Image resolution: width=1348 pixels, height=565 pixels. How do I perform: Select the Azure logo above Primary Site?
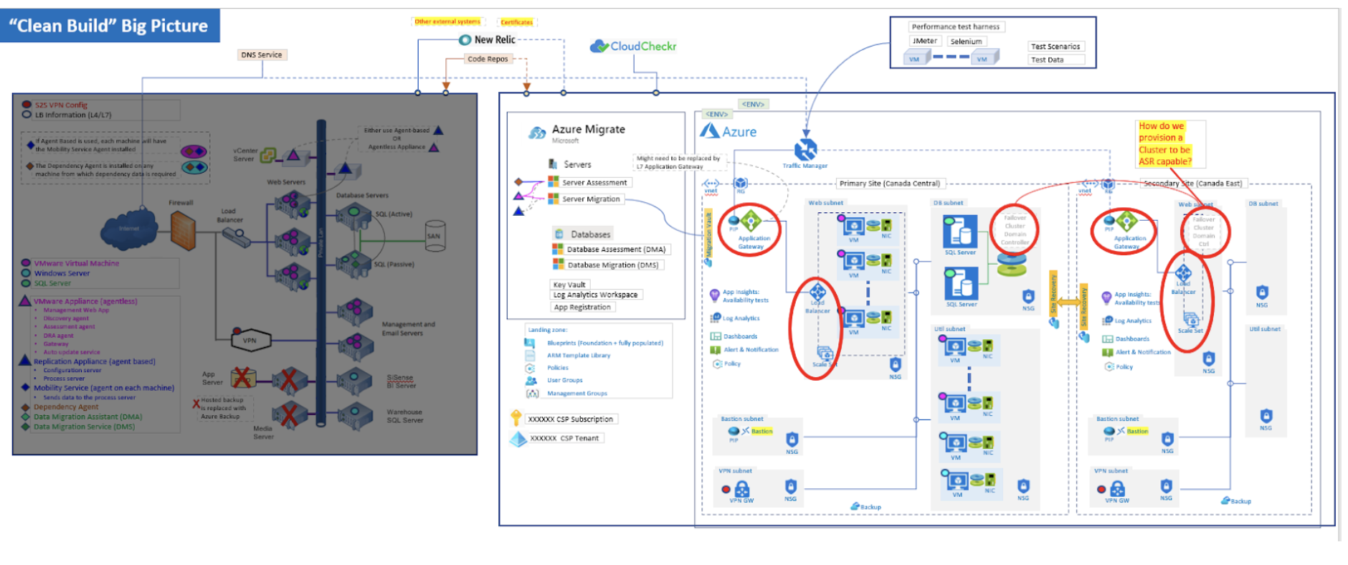[728, 131]
